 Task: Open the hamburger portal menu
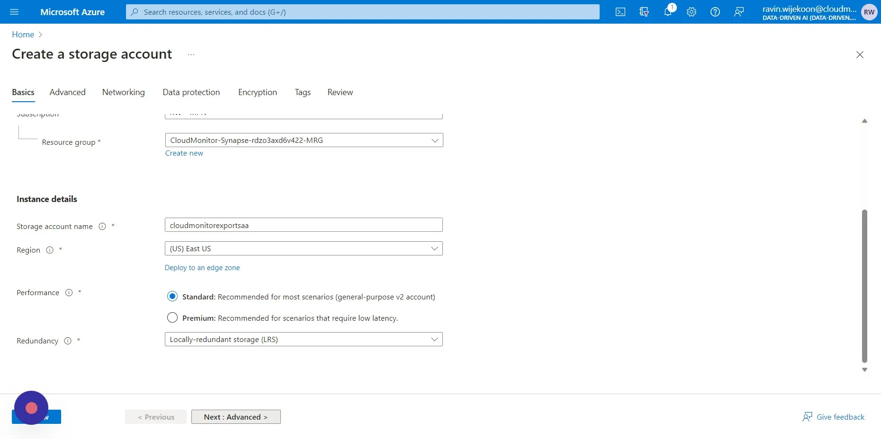click(14, 12)
